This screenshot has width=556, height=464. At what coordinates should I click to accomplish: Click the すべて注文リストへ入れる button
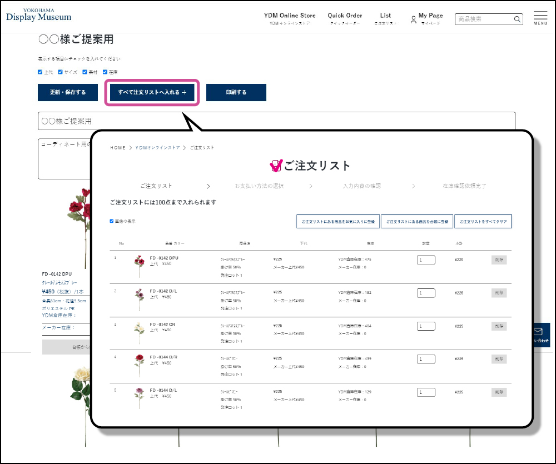point(152,92)
